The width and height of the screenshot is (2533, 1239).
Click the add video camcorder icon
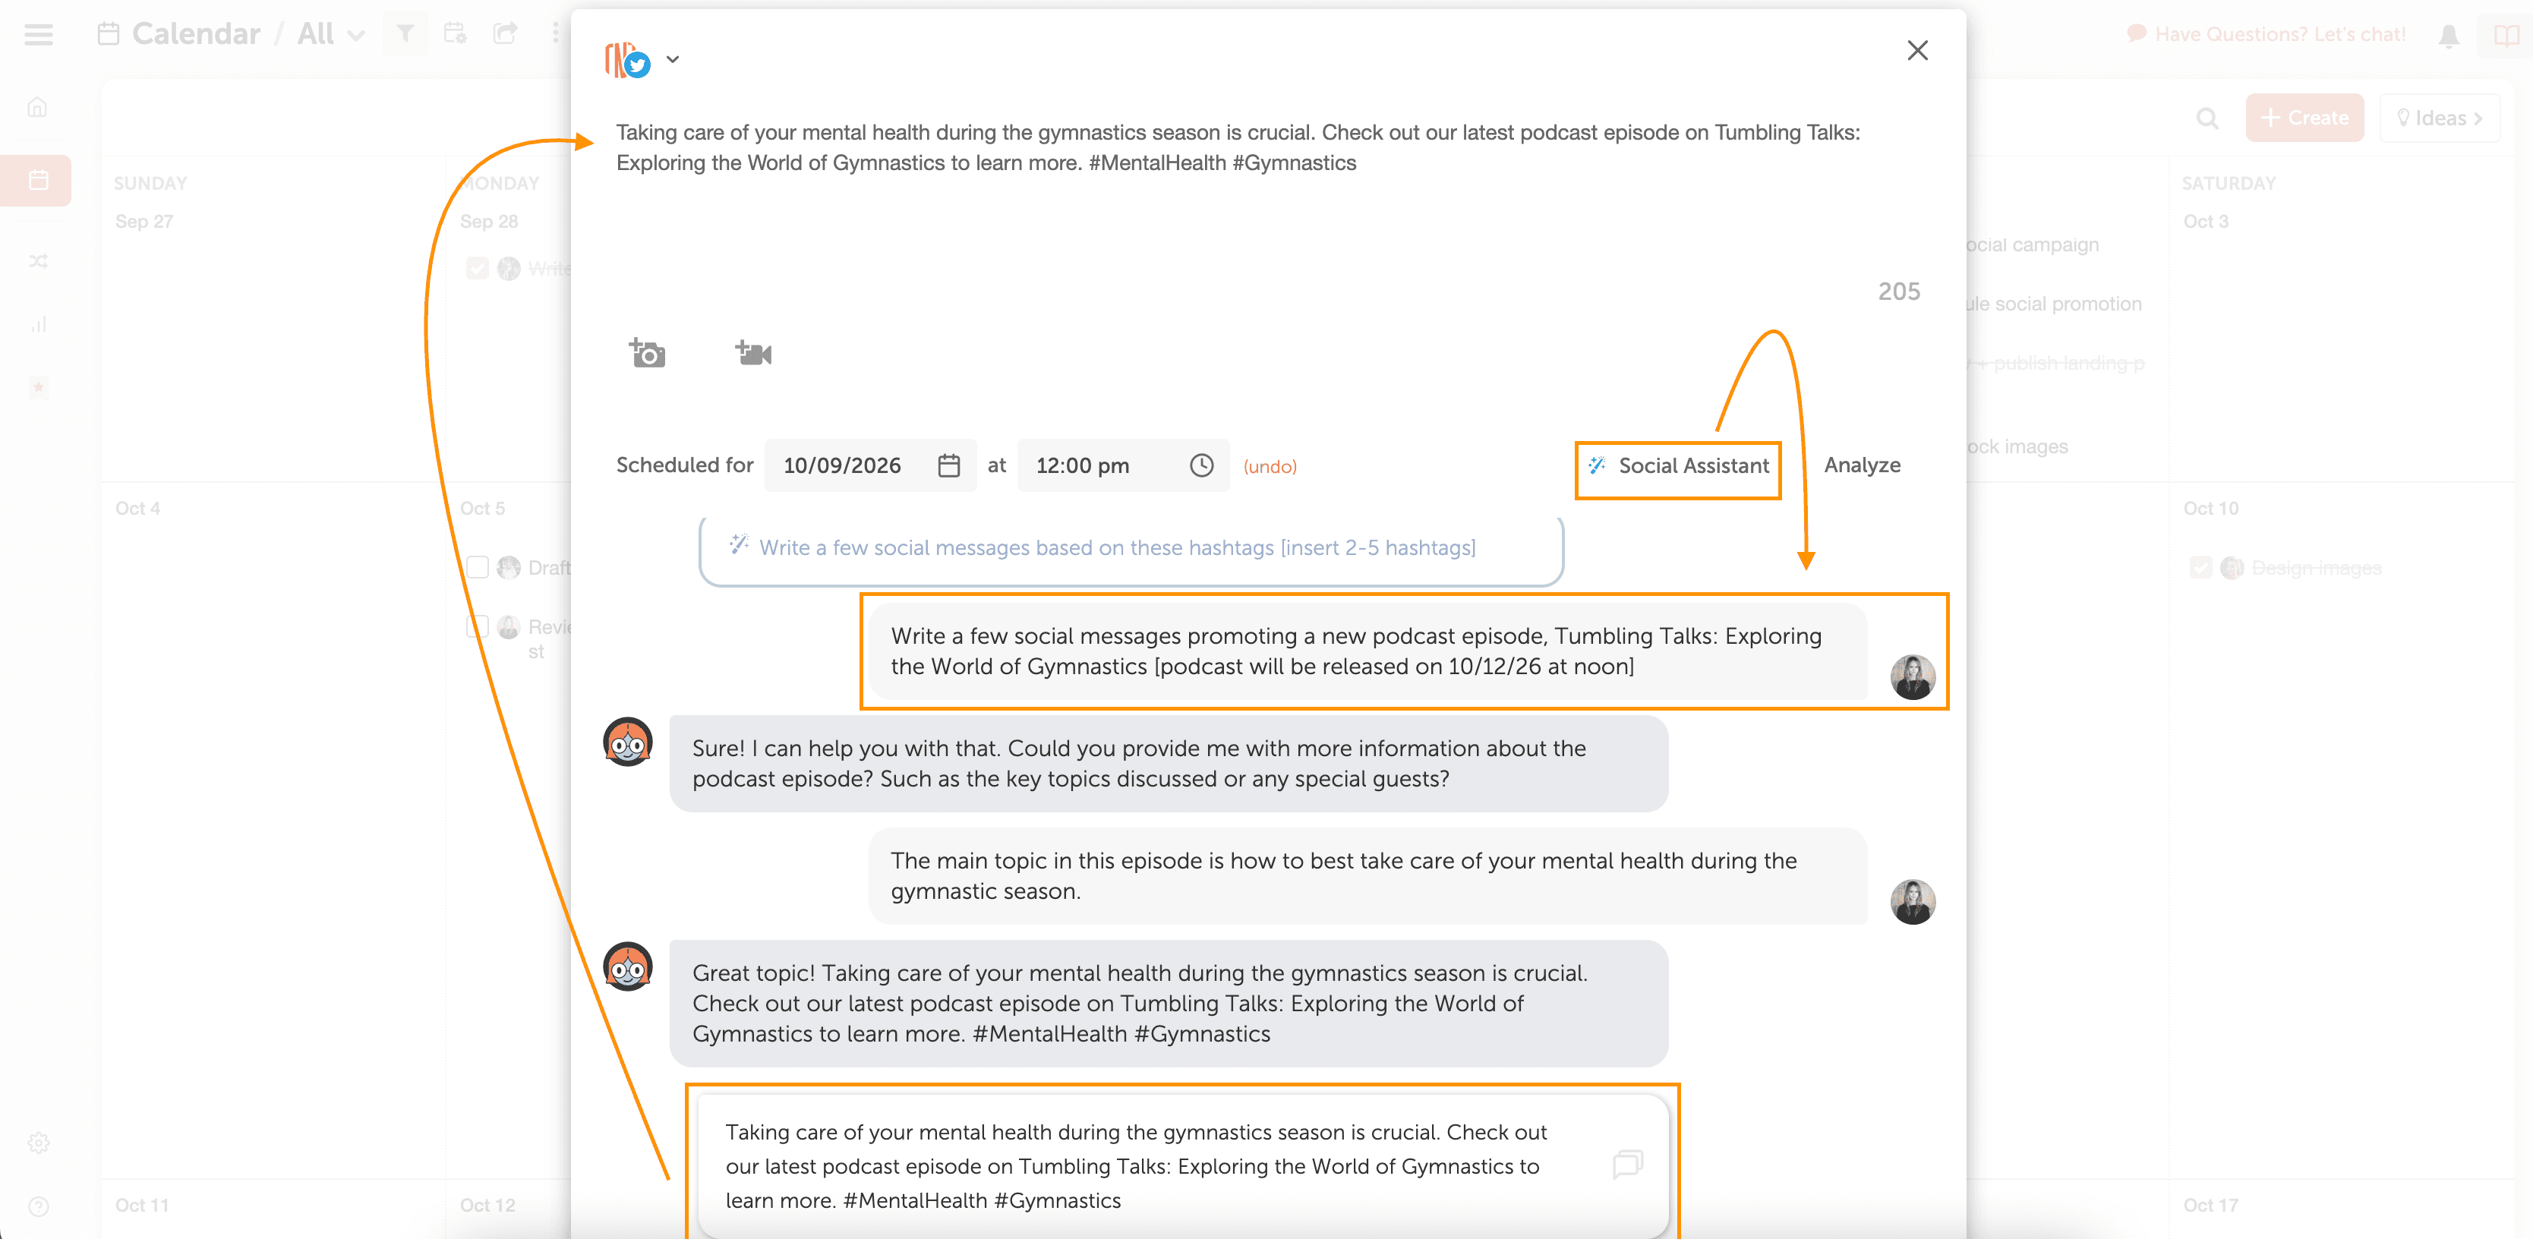click(753, 353)
